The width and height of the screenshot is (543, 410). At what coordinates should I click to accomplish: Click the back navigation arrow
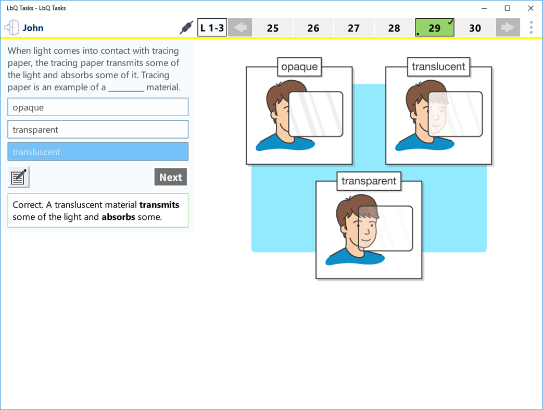(x=240, y=27)
